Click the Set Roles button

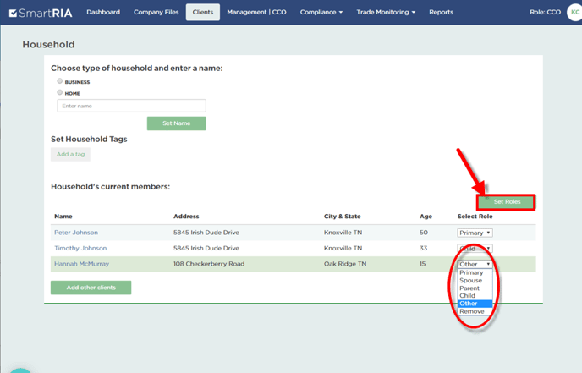[507, 202]
